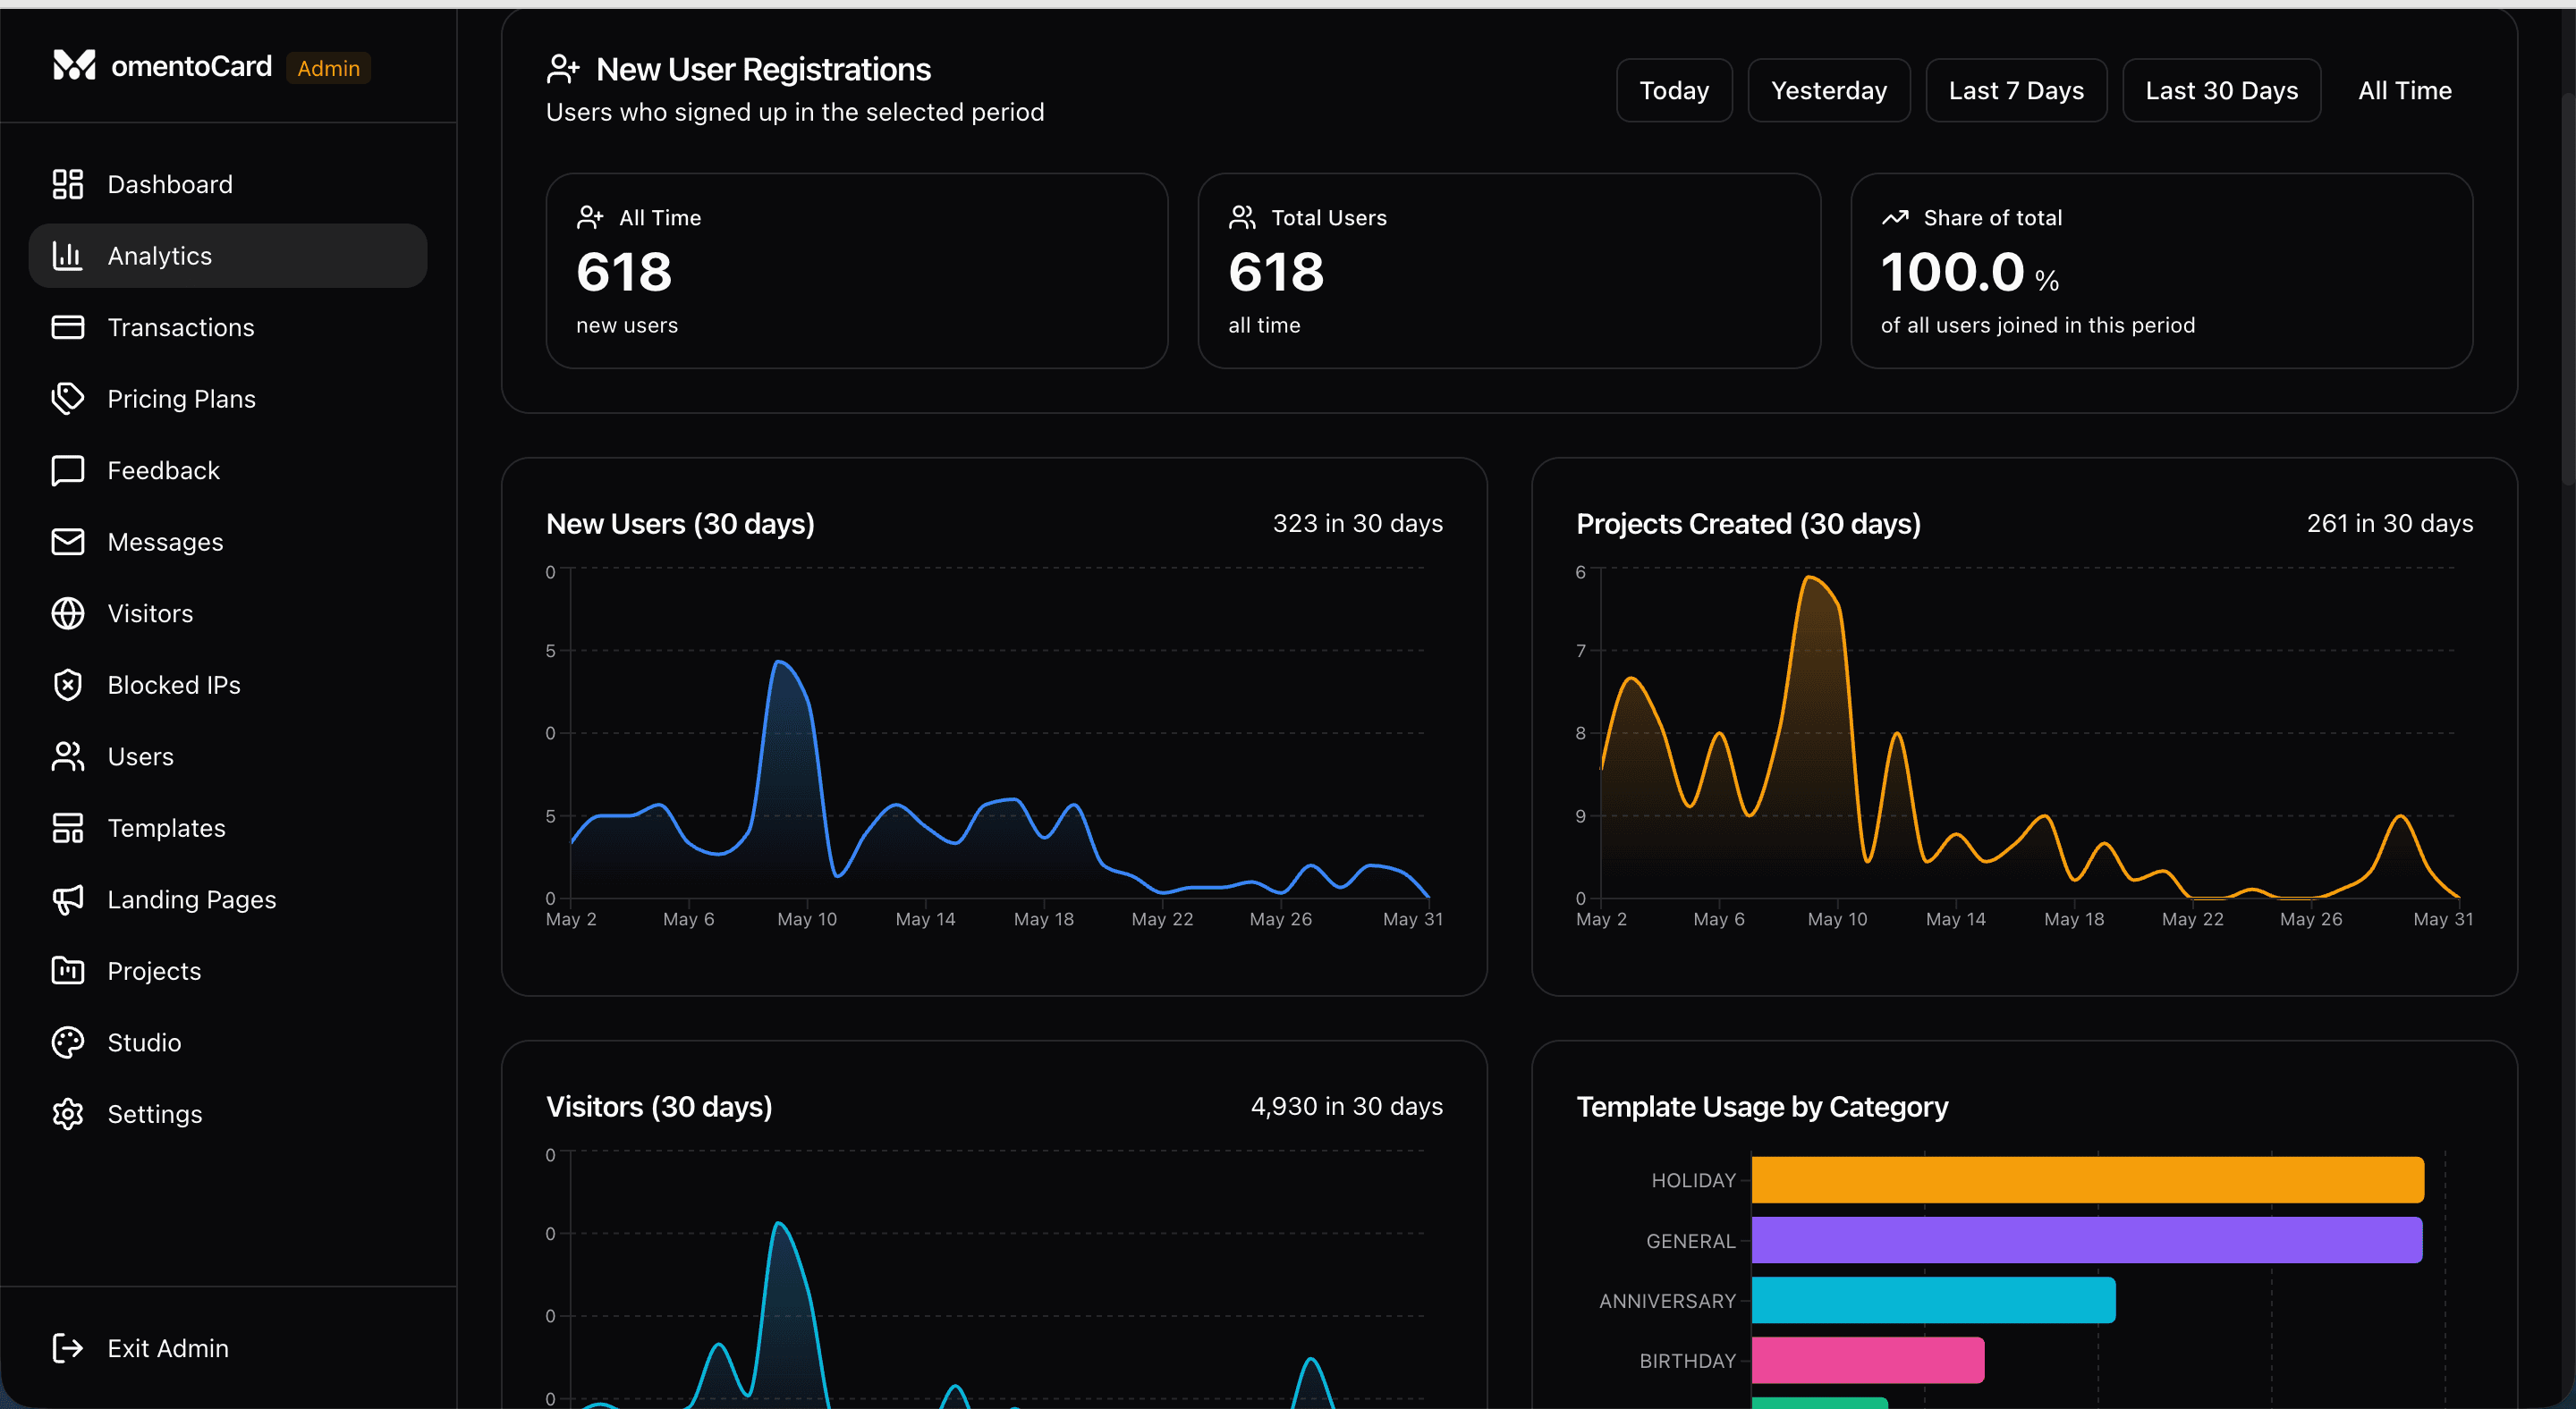Click the Admin badge label

click(328, 68)
